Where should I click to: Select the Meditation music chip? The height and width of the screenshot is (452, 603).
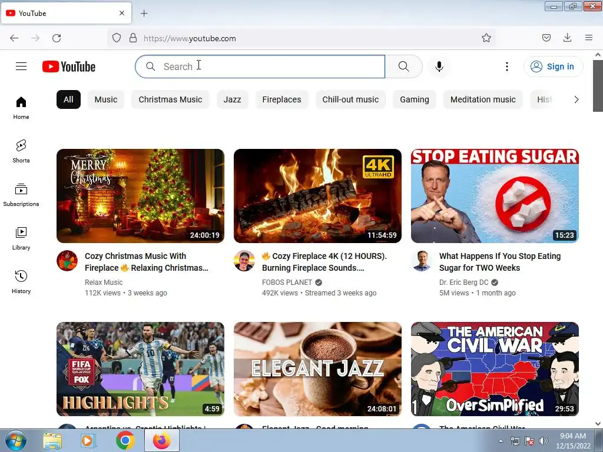click(x=483, y=99)
